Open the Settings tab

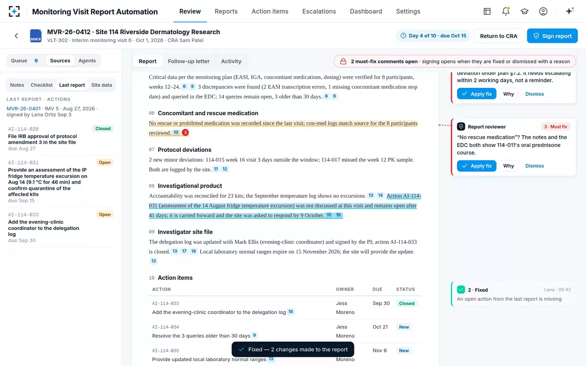coord(408,11)
